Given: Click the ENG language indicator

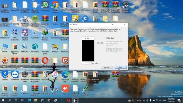Looking at the screenshot, I should click(x=164, y=100).
